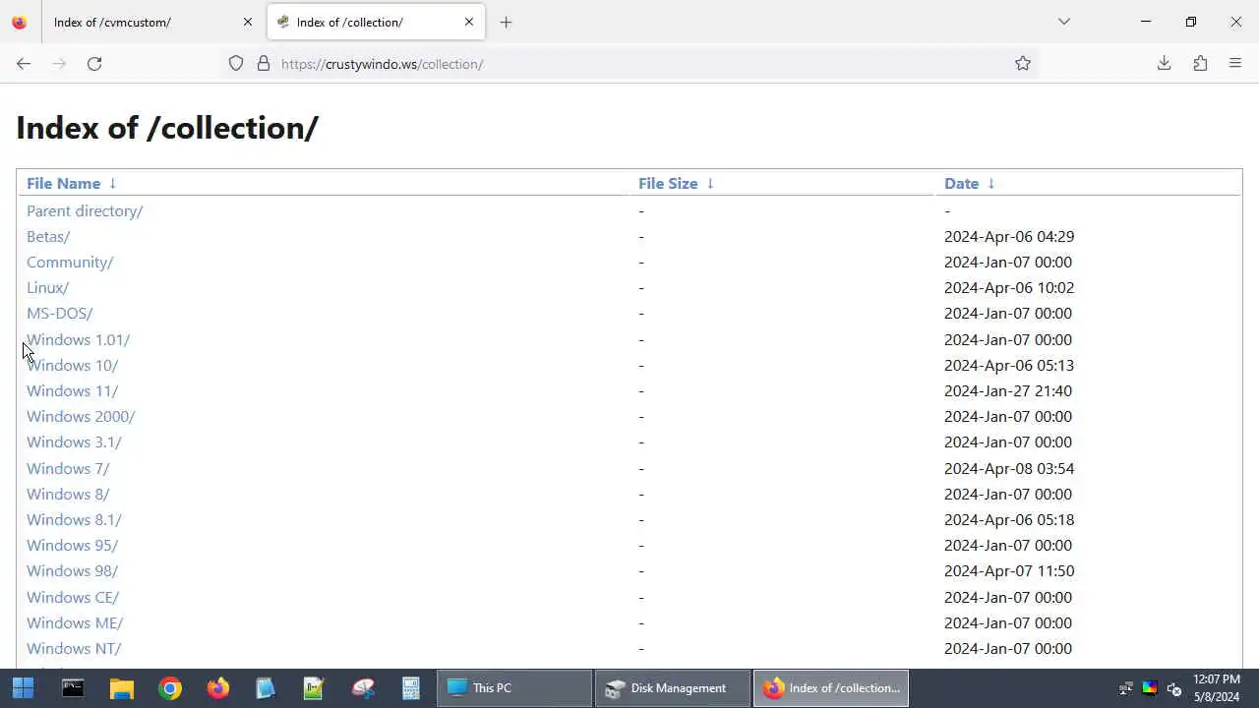Reload the page with the refresh icon
The height and width of the screenshot is (708, 1259).
[94, 64]
